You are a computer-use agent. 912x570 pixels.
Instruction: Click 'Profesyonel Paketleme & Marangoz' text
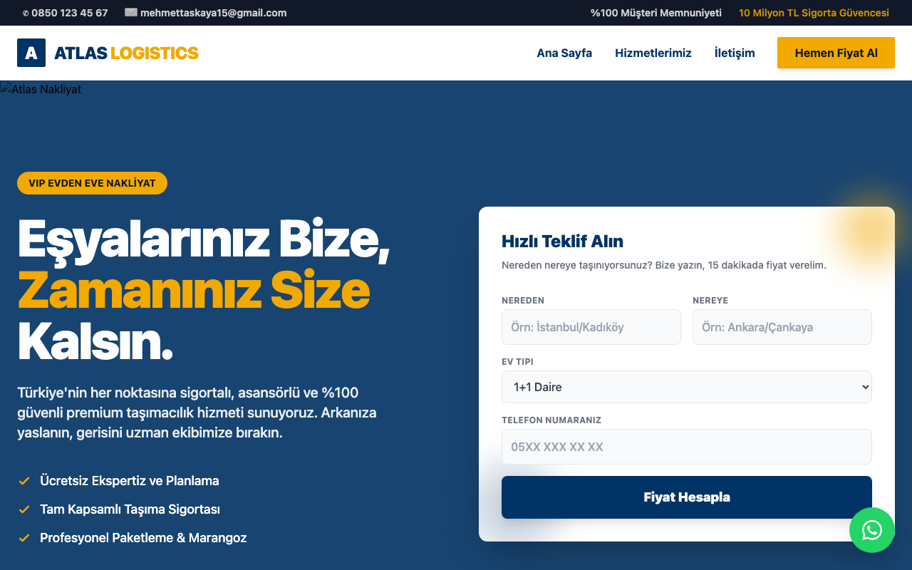click(x=143, y=538)
